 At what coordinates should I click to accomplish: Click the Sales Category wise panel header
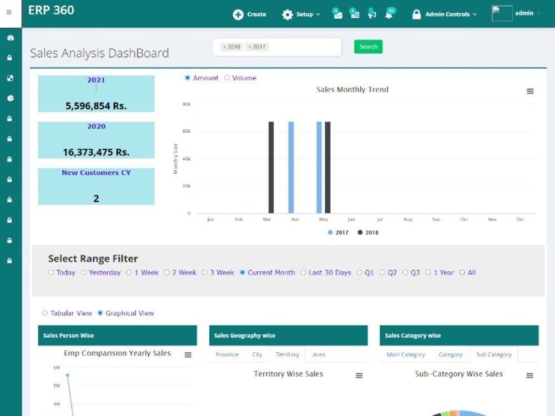coord(459,336)
